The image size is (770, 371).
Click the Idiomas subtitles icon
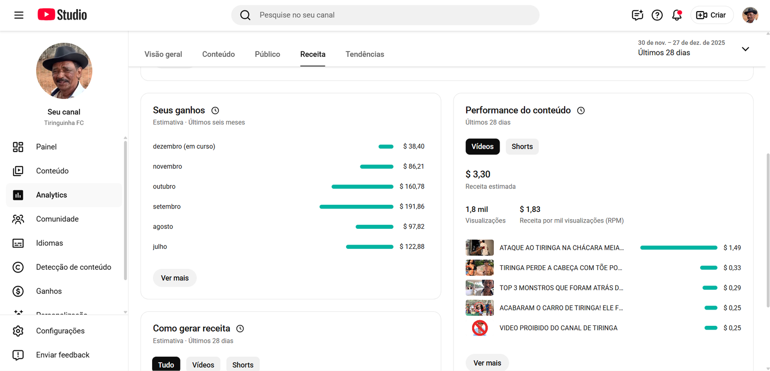click(18, 243)
